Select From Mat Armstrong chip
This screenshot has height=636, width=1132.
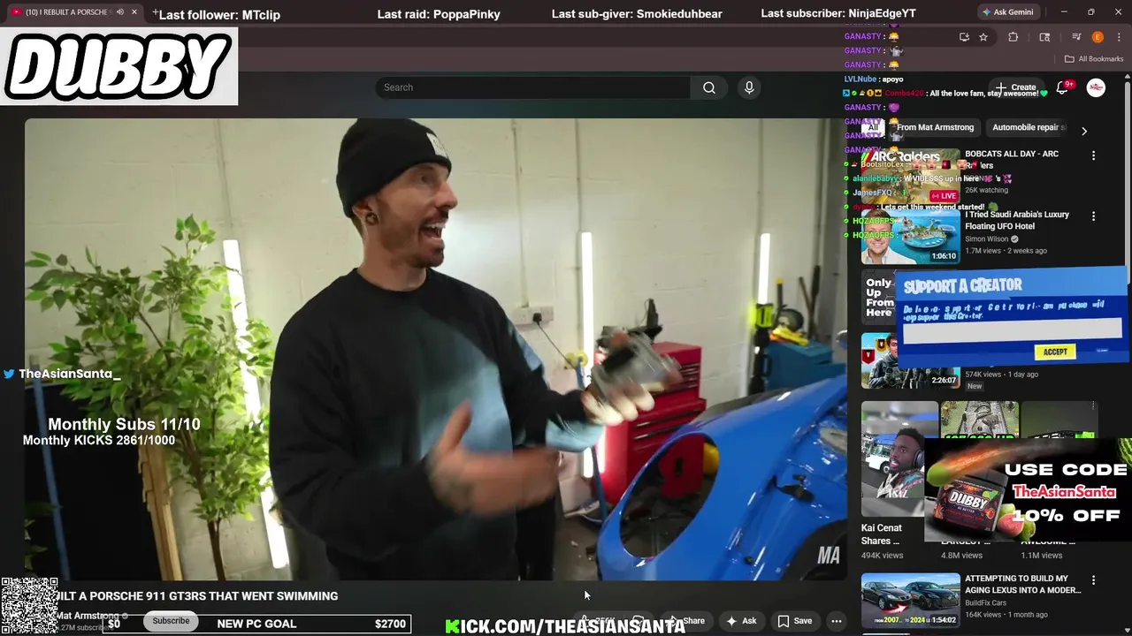[935, 127]
